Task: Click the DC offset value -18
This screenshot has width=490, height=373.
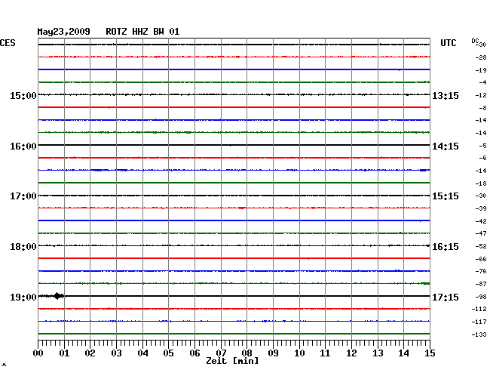Action: [481, 183]
